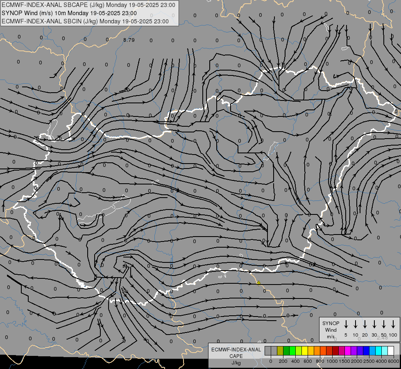Click the faded 2.48 value
This screenshot has height=369, width=401.
pyautogui.click(x=382, y=338)
